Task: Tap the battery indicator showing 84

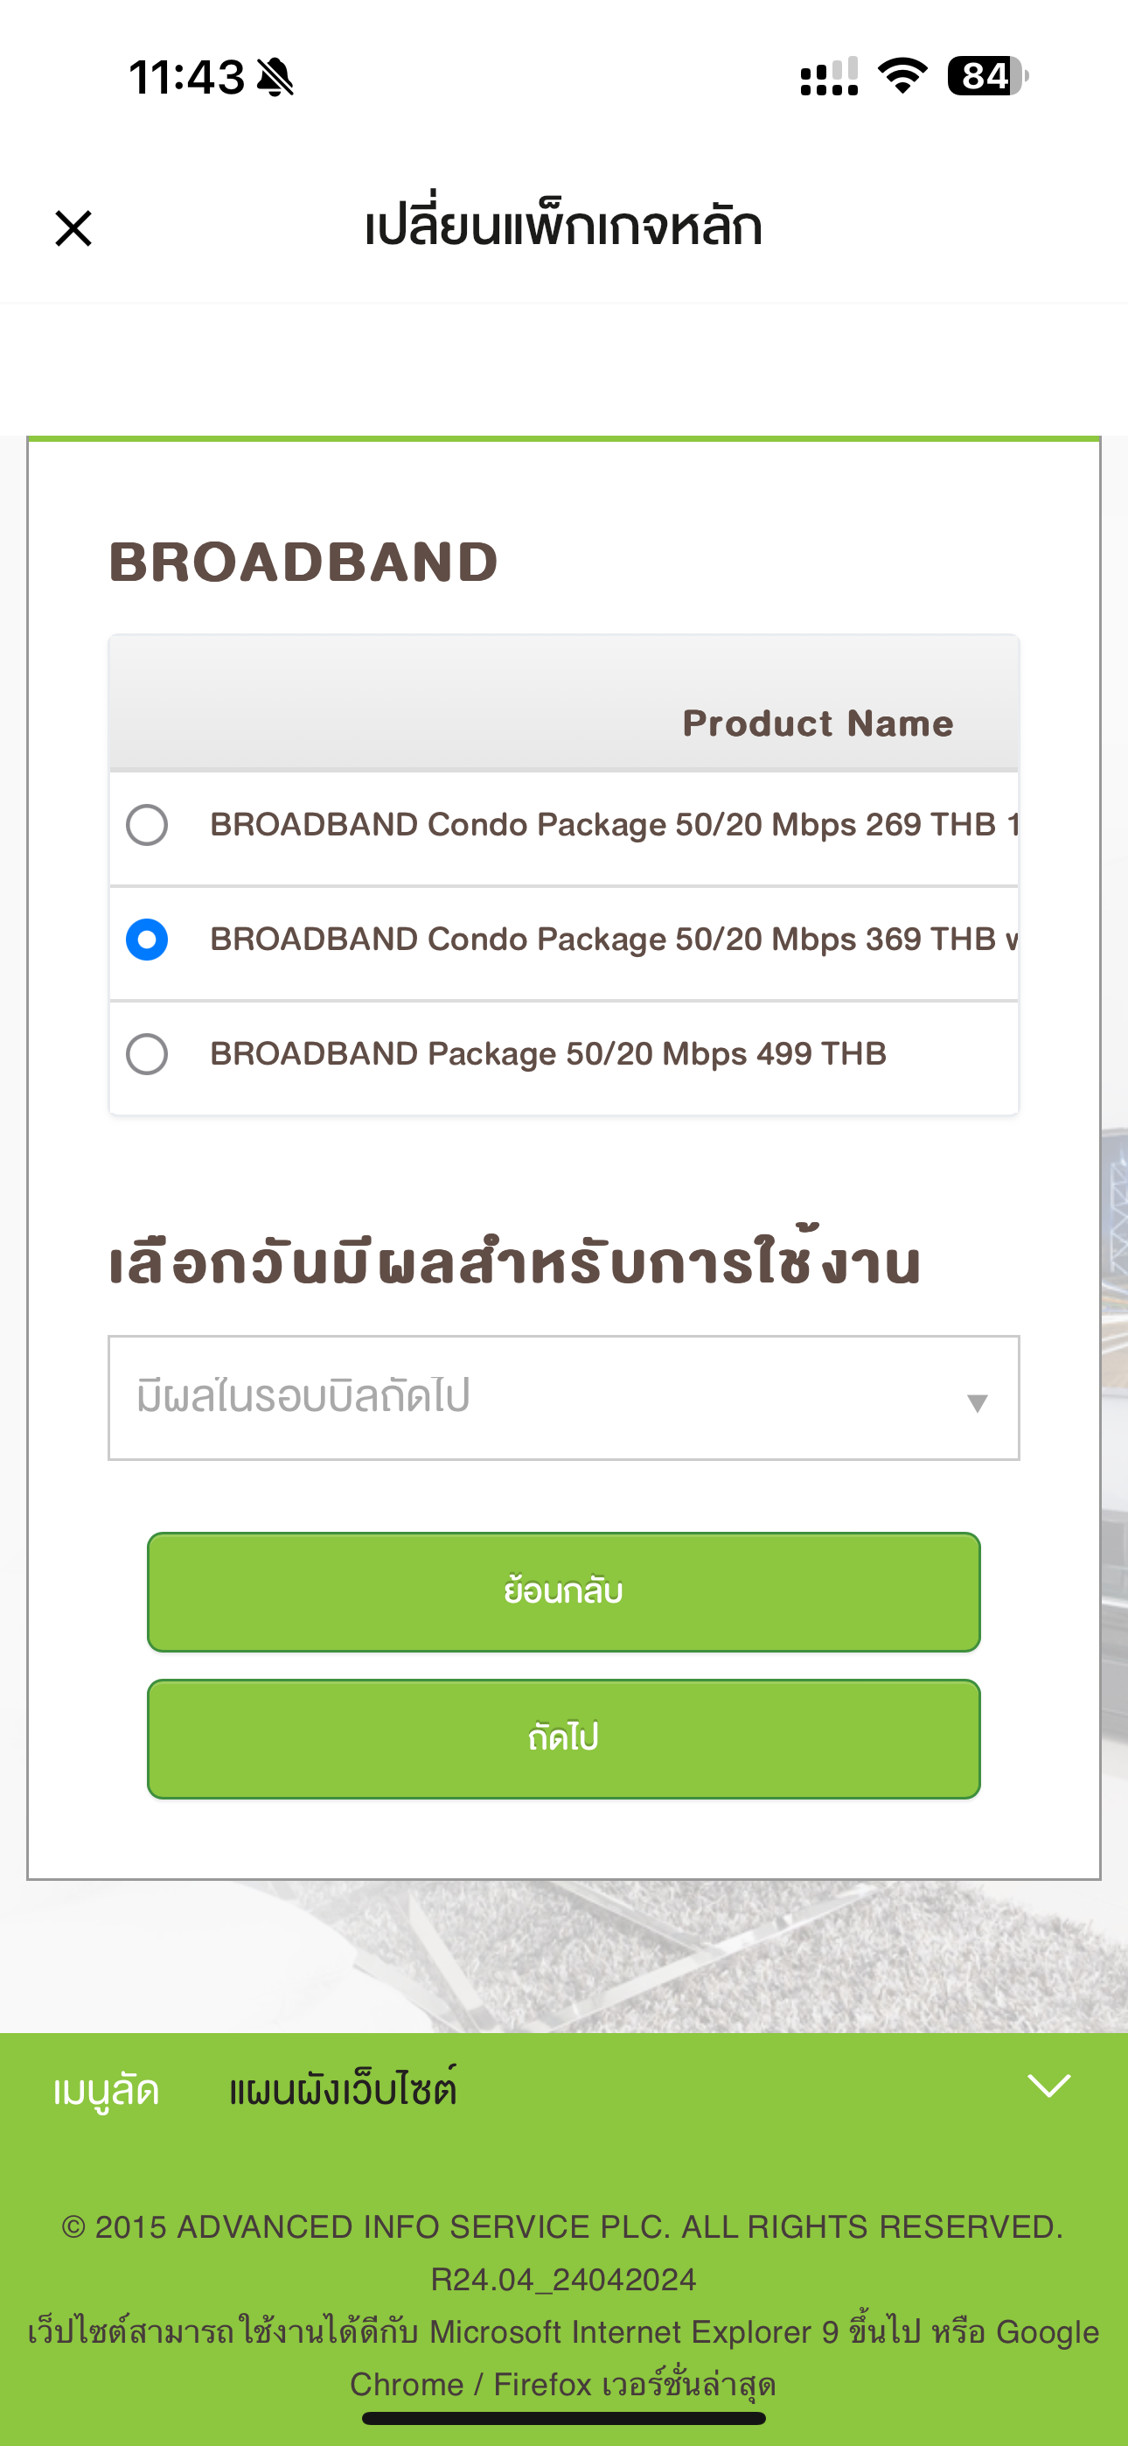Action: coord(987,76)
